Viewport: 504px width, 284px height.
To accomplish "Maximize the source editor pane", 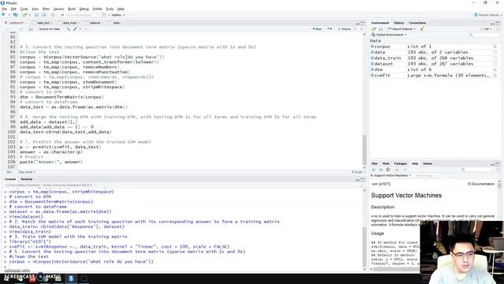I will [362, 23].
